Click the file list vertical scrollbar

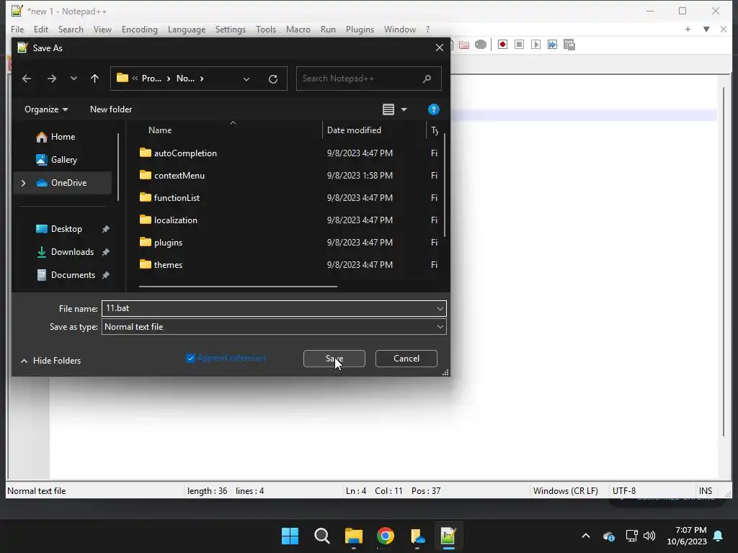[445, 185]
